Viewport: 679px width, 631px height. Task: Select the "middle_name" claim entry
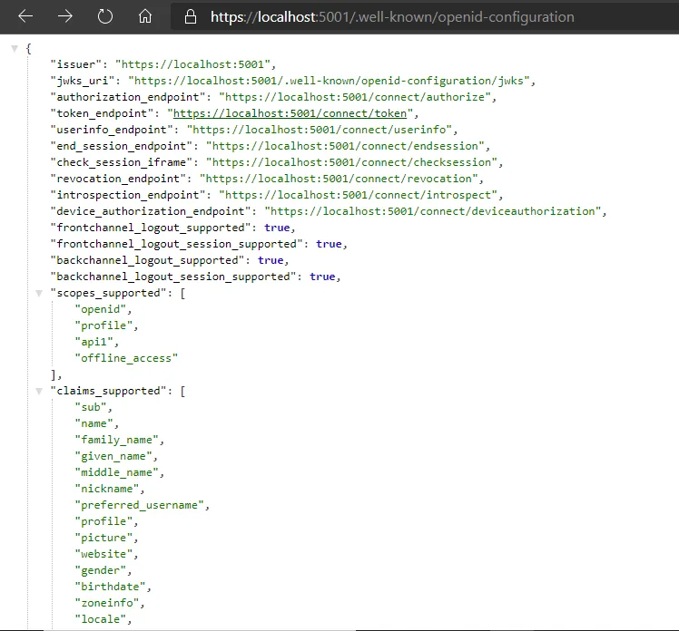point(117,472)
